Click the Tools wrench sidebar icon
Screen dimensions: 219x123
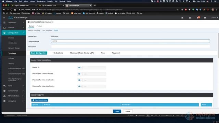point(4,86)
